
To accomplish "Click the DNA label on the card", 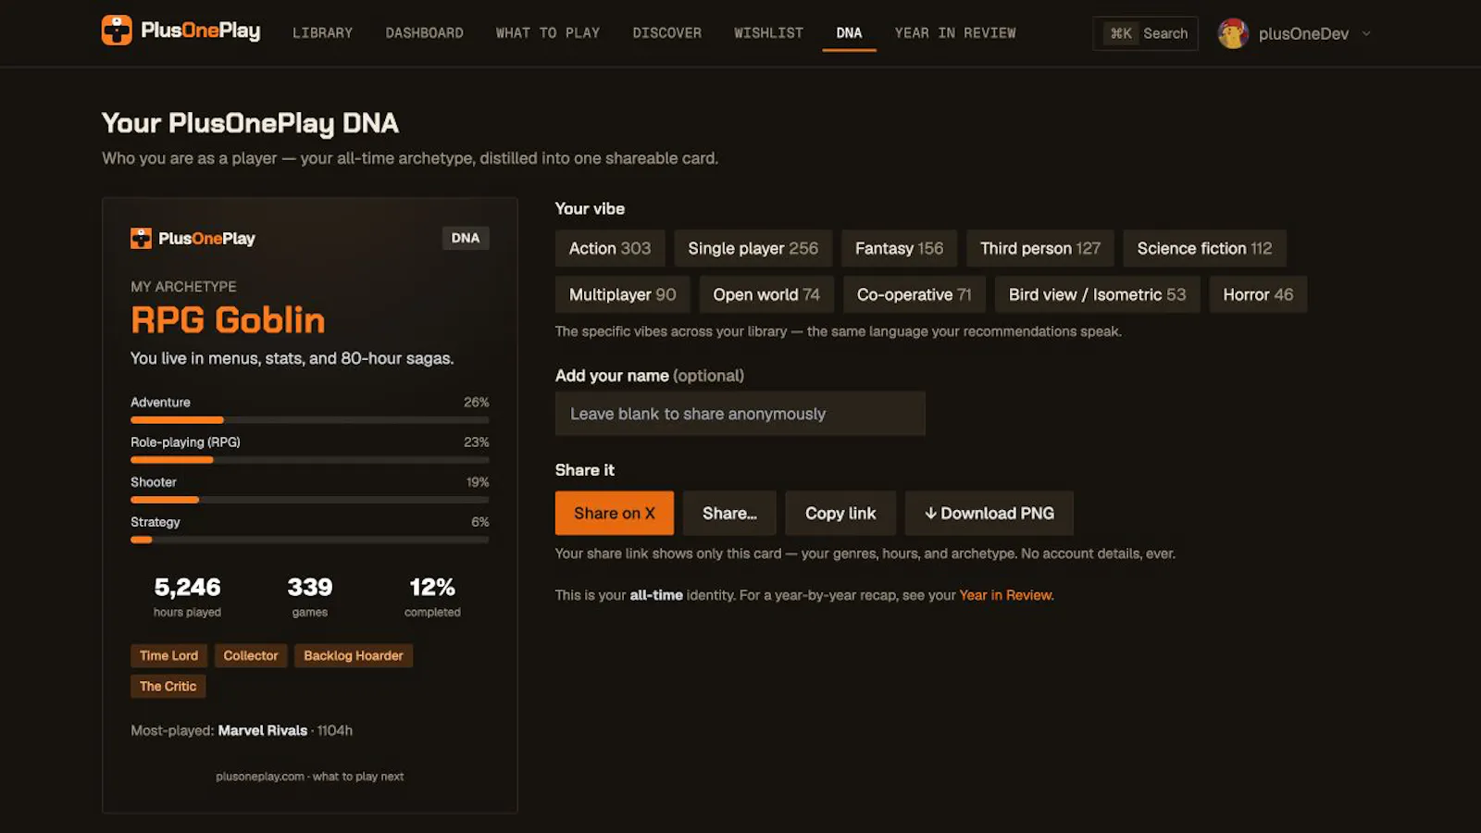I will (x=466, y=238).
